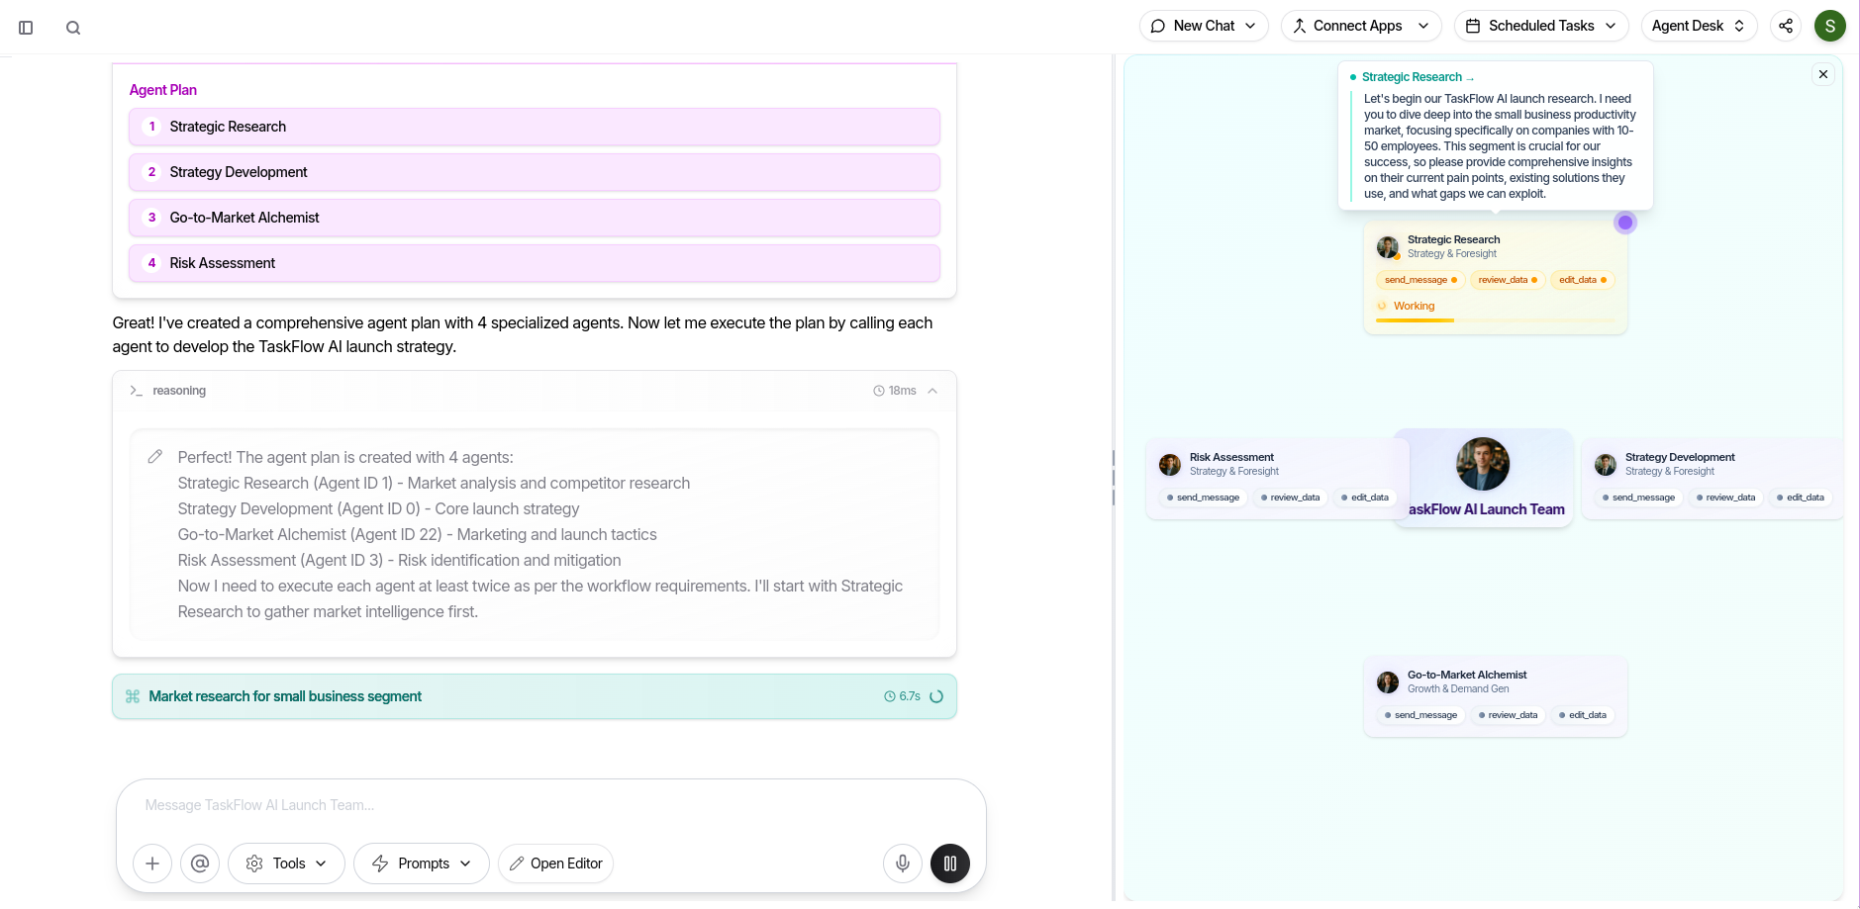
Task: Click the send_message tag on Risk Assessment card
Action: pyautogui.click(x=1202, y=498)
